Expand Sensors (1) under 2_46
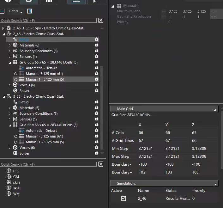Viewport: 223px width, 208px height. (9, 57)
